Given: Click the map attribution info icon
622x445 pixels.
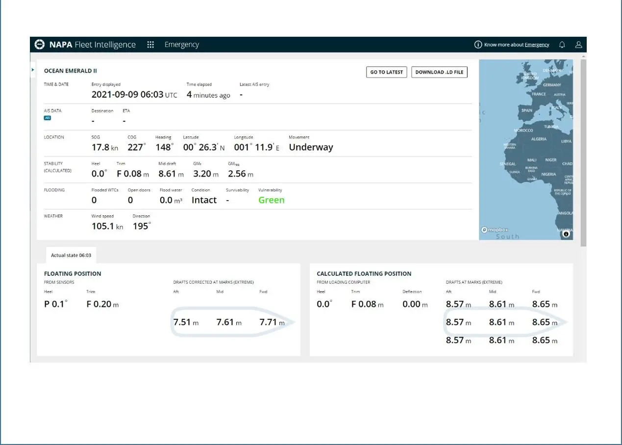Looking at the screenshot, I should tap(566, 234).
